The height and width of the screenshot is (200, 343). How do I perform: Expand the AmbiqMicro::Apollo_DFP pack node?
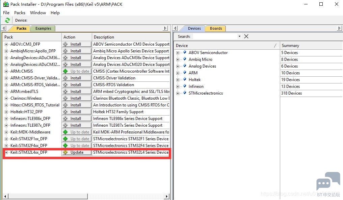(x=6, y=51)
